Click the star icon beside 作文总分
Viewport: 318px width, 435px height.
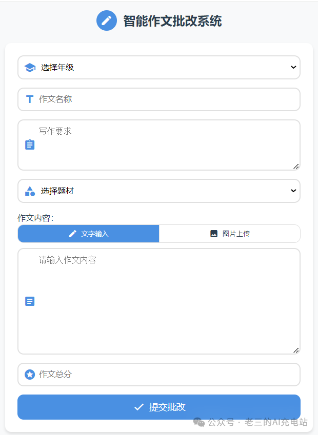(x=30, y=375)
